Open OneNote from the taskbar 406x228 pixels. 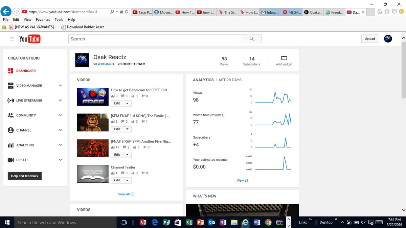[x=223, y=222]
